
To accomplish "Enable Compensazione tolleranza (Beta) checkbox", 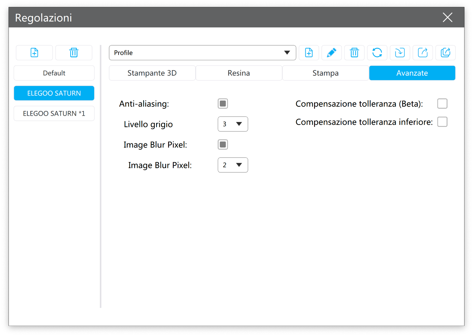I will tap(442, 104).
